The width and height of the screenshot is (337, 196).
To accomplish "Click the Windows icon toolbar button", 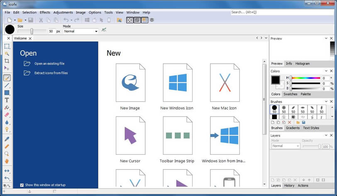I will (87, 20).
